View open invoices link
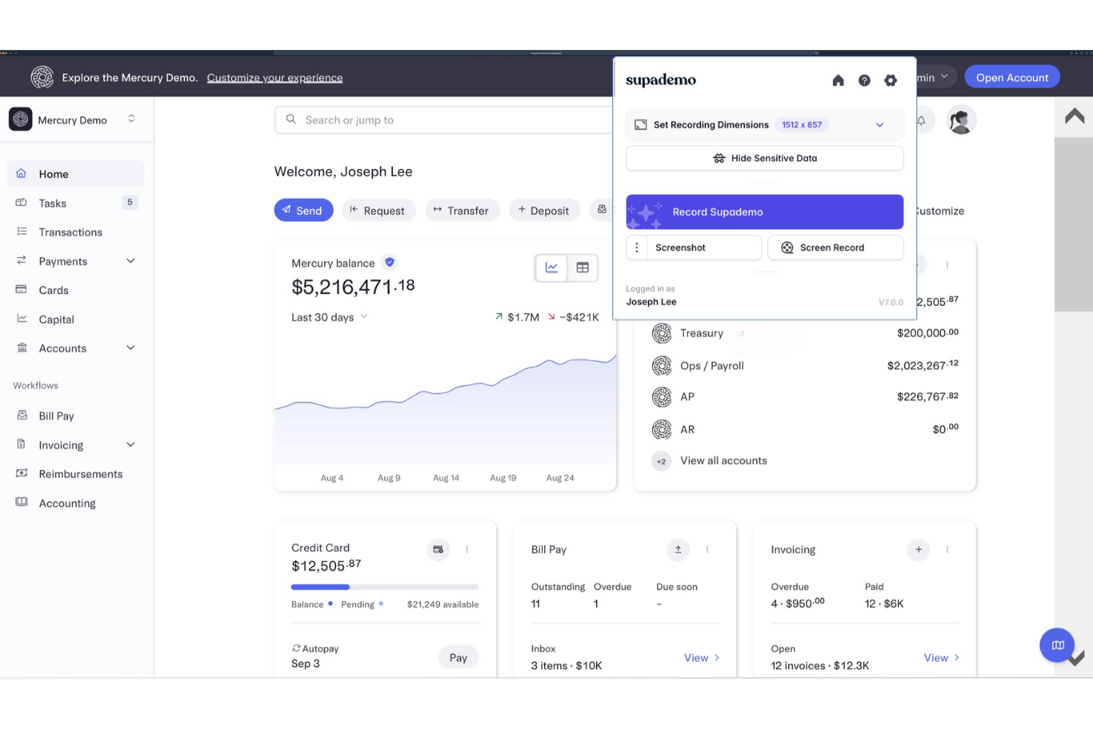 click(942, 657)
